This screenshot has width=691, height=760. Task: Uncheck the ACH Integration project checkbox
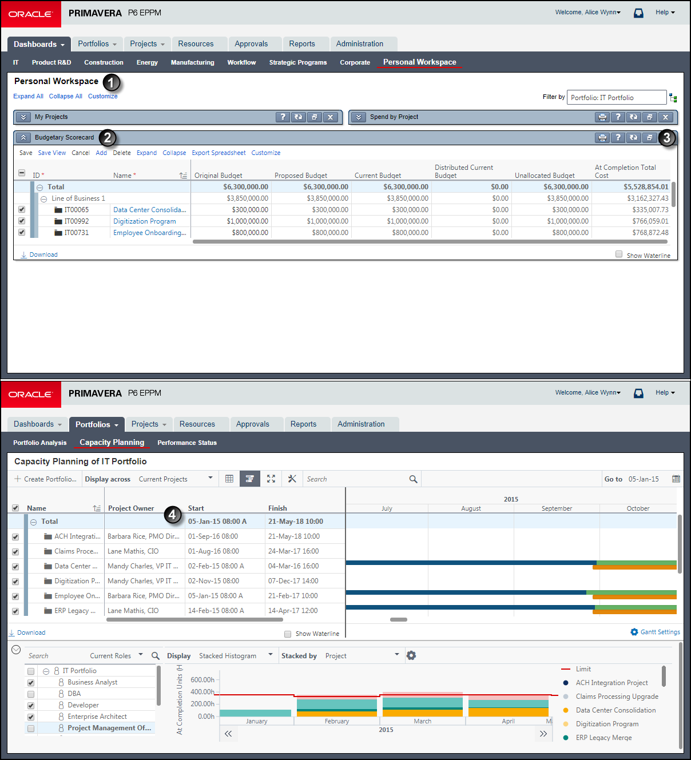tap(15, 537)
